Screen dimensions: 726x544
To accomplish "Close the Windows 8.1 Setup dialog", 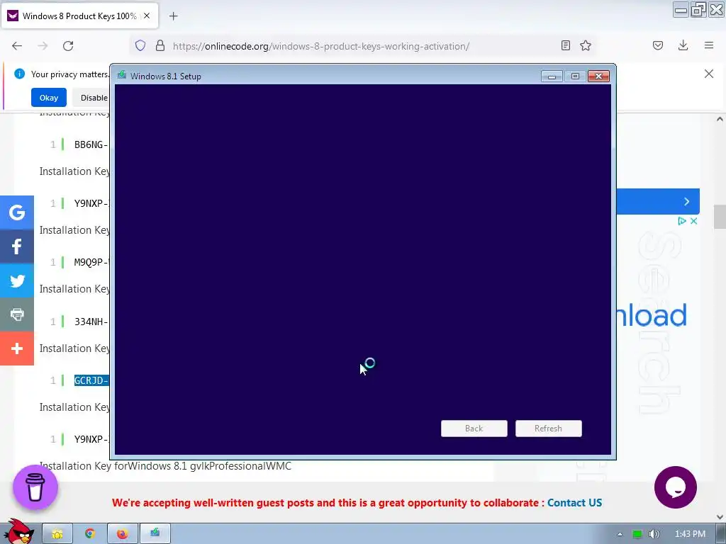I will 598,76.
